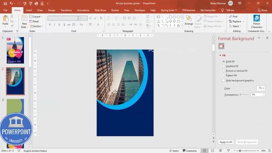
Task: Switch to the Design tab
Action: [51, 10]
